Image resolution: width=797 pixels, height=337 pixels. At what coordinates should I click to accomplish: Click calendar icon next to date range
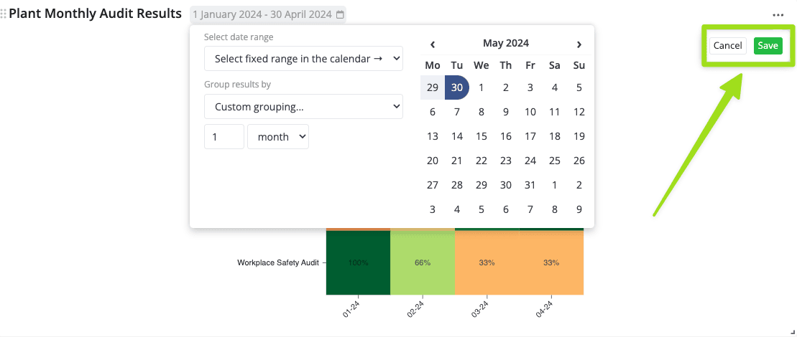coord(341,14)
